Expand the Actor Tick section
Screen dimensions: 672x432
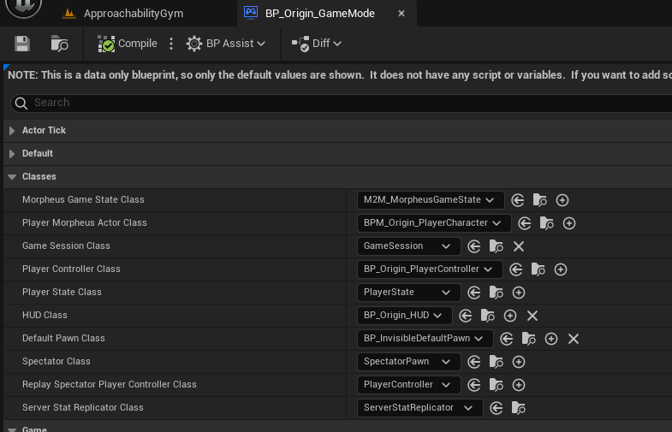coord(12,130)
